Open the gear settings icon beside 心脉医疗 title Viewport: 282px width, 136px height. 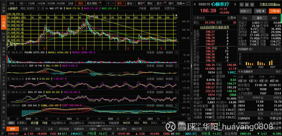point(42,8)
